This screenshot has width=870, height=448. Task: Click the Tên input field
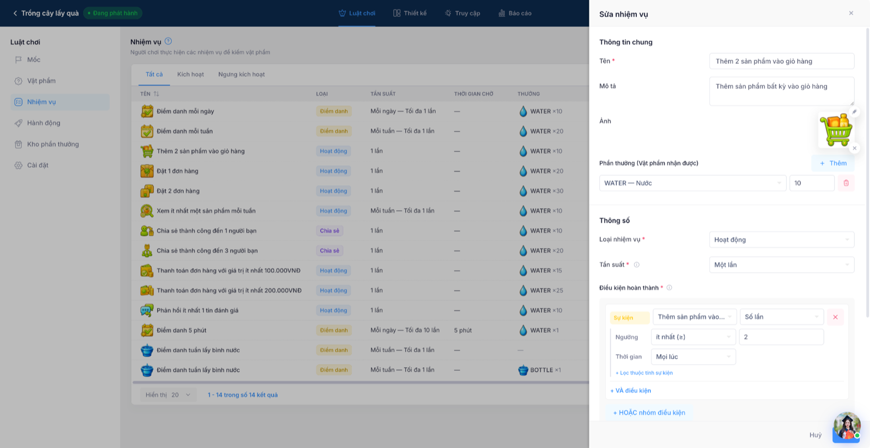point(781,61)
